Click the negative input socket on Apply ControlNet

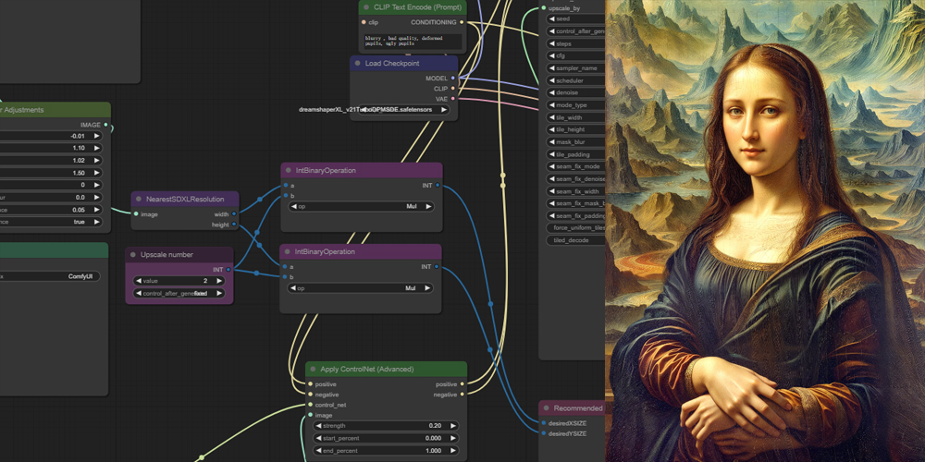[310, 395]
